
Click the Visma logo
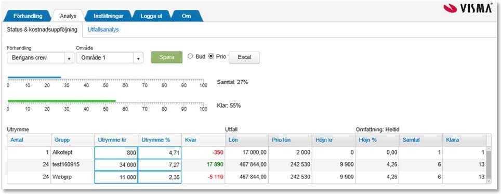[x=468, y=9]
